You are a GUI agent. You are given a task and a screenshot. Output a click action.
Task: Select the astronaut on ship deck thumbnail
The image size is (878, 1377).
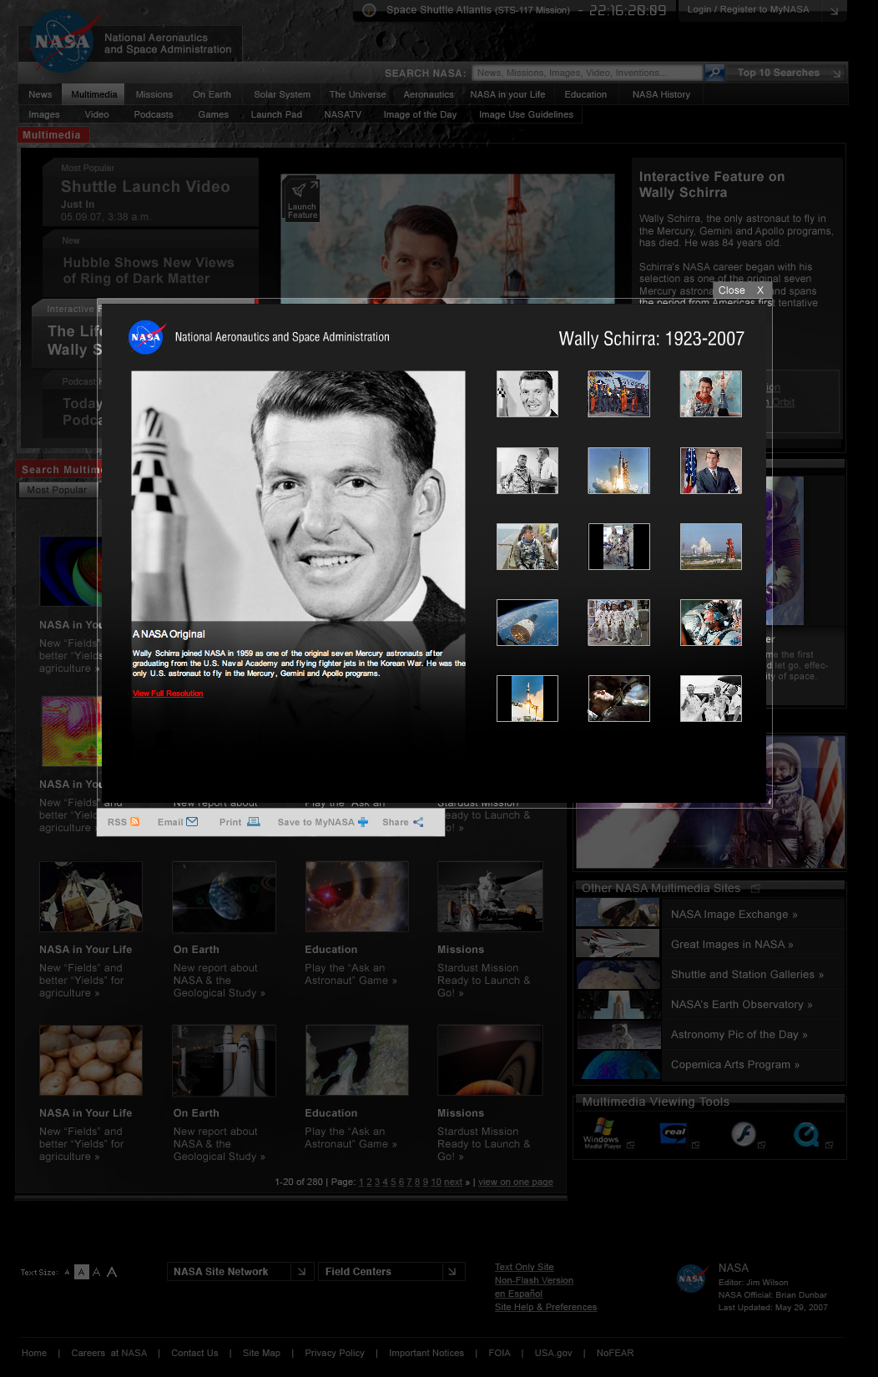(x=527, y=546)
